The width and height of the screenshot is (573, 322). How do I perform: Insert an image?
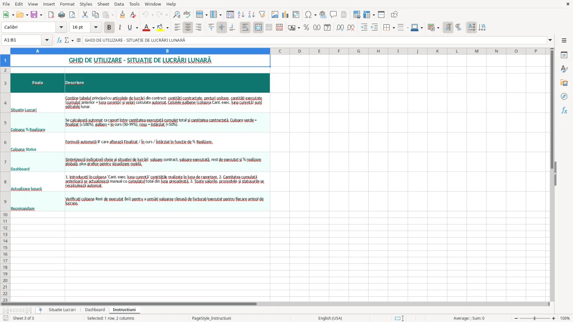275,15
